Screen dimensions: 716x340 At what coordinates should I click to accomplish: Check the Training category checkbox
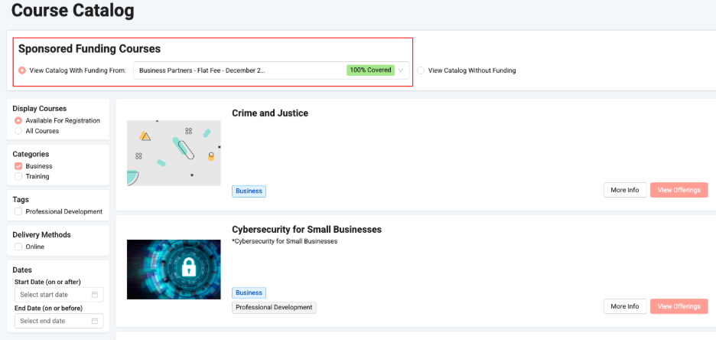pos(18,176)
